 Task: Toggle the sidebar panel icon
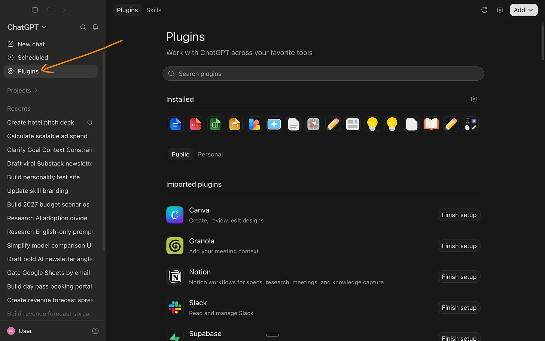click(x=35, y=10)
